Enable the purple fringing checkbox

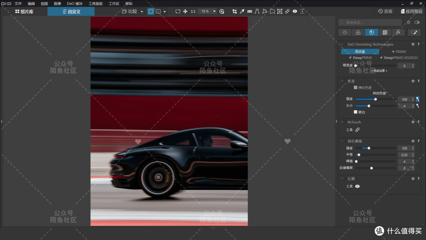(355, 112)
